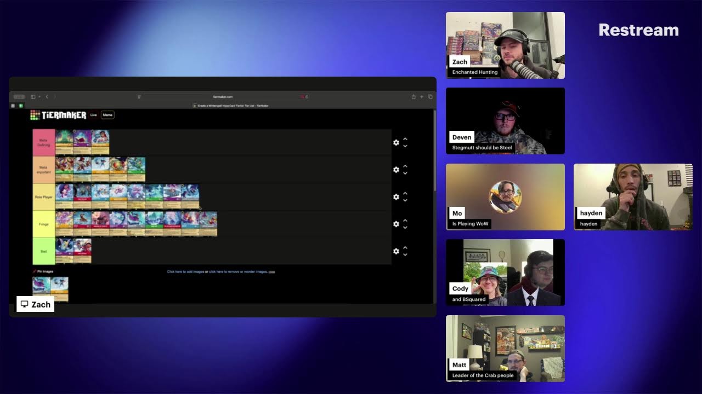
Task: Select last card in Meta Important row
Action: click(x=136, y=169)
